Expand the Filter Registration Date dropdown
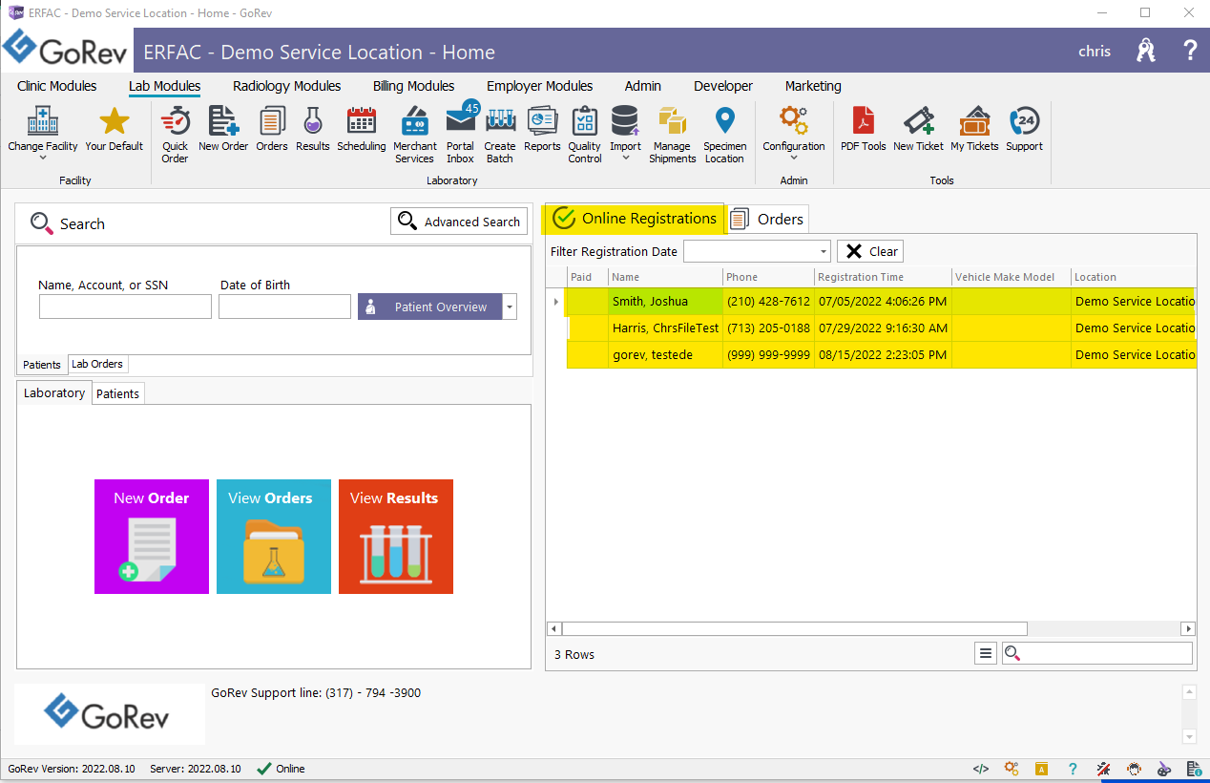Screen dimensions: 1210x783 [823, 251]
